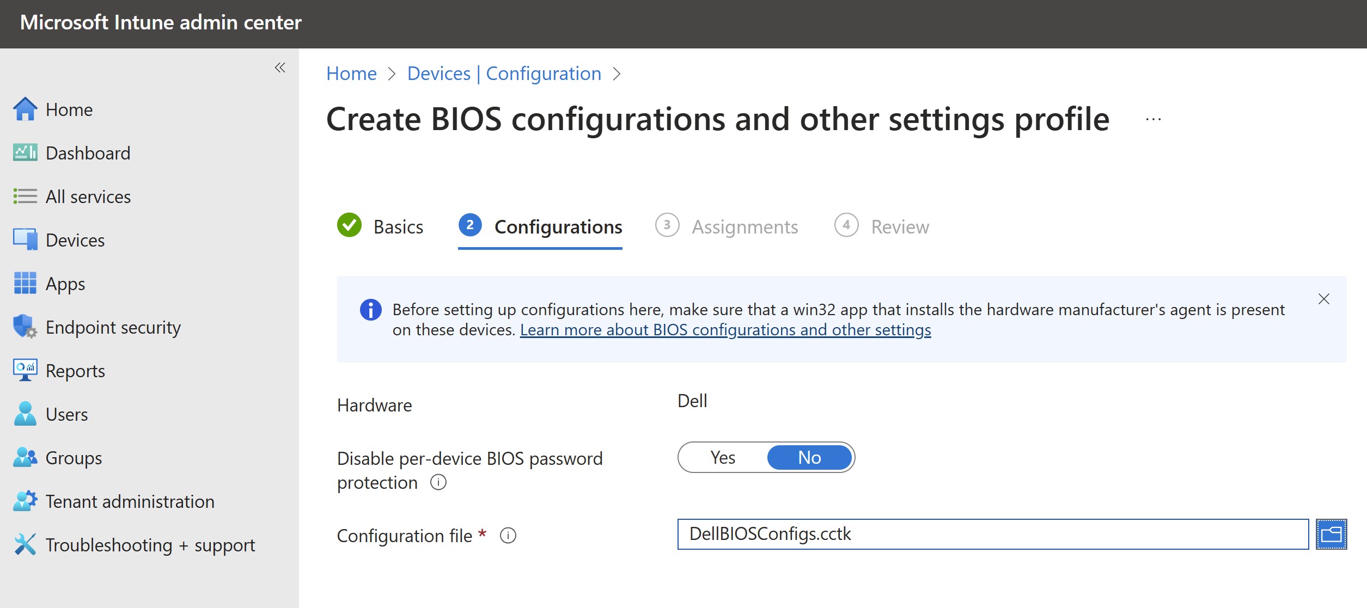Click the All services list icon
Screen dimensions: 1367x608
coord(25,196)
